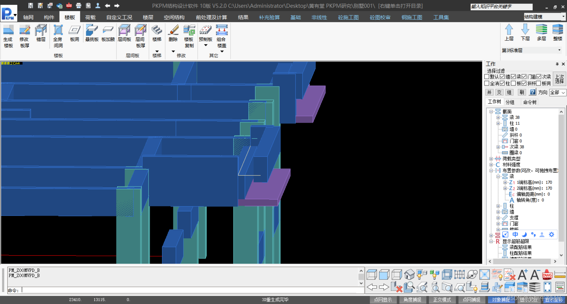Click the zoom extents icon
Image resolution: width=567 pixels, height=304 pixels.
485,274
